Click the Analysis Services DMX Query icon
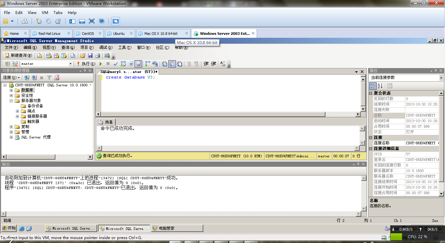This screenshot has height=243, width=445. coord(56,55)
